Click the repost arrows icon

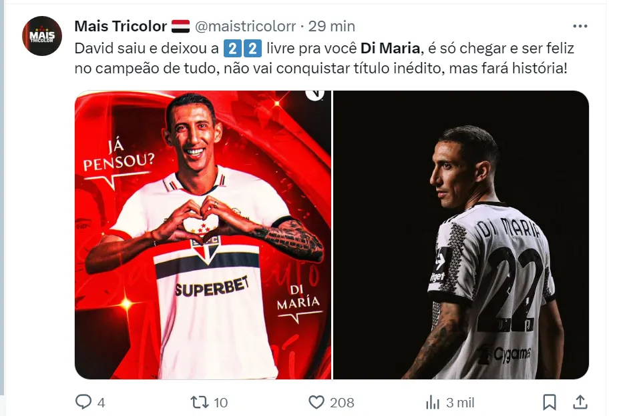(200, 402)
